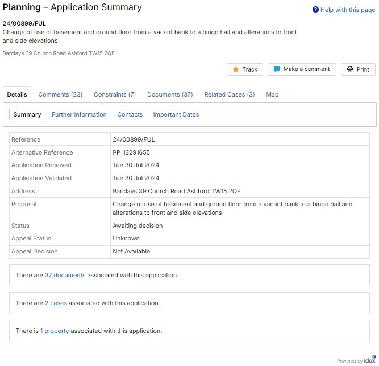Image resolution: width=379 pixels, height=366 pixels.
Task: Click the speech bubble comment icon
Action: tap(277, 69)
